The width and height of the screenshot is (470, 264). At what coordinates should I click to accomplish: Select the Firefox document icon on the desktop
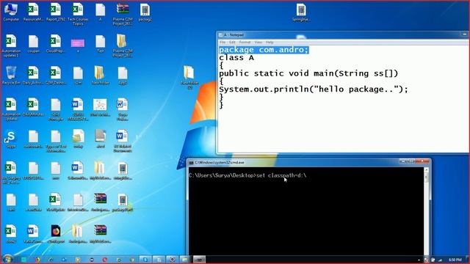coord(56,234)
